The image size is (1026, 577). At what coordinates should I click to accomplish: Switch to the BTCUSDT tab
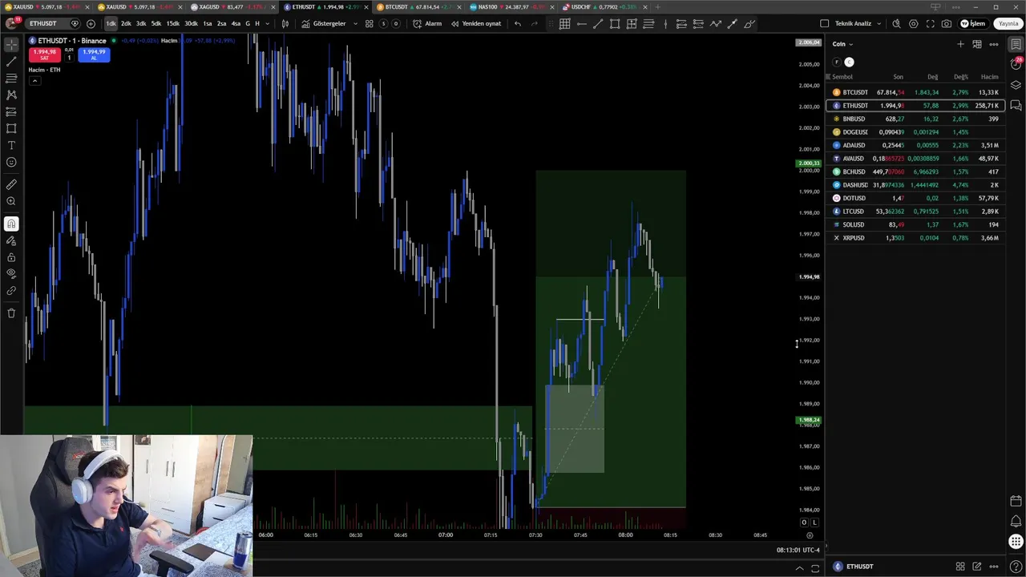point(418,7)
